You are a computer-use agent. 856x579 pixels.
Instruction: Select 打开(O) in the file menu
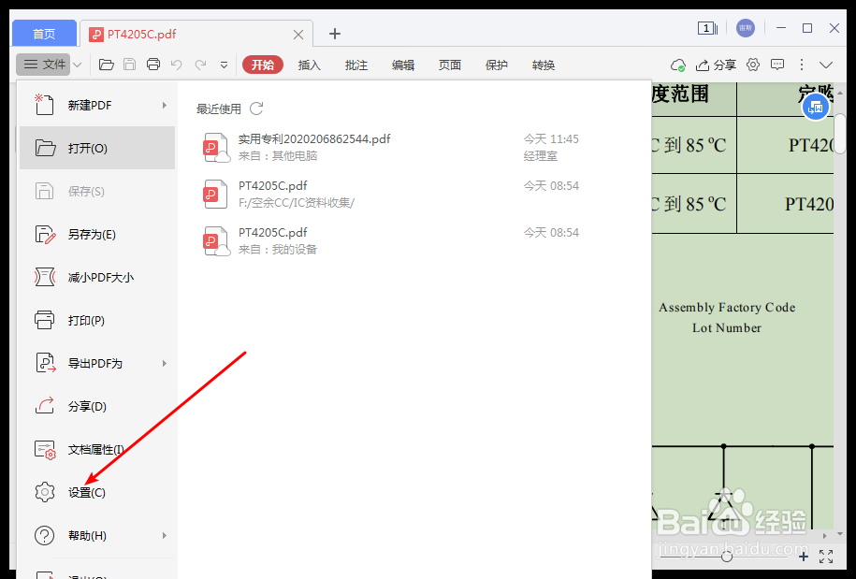click(97, 148)
